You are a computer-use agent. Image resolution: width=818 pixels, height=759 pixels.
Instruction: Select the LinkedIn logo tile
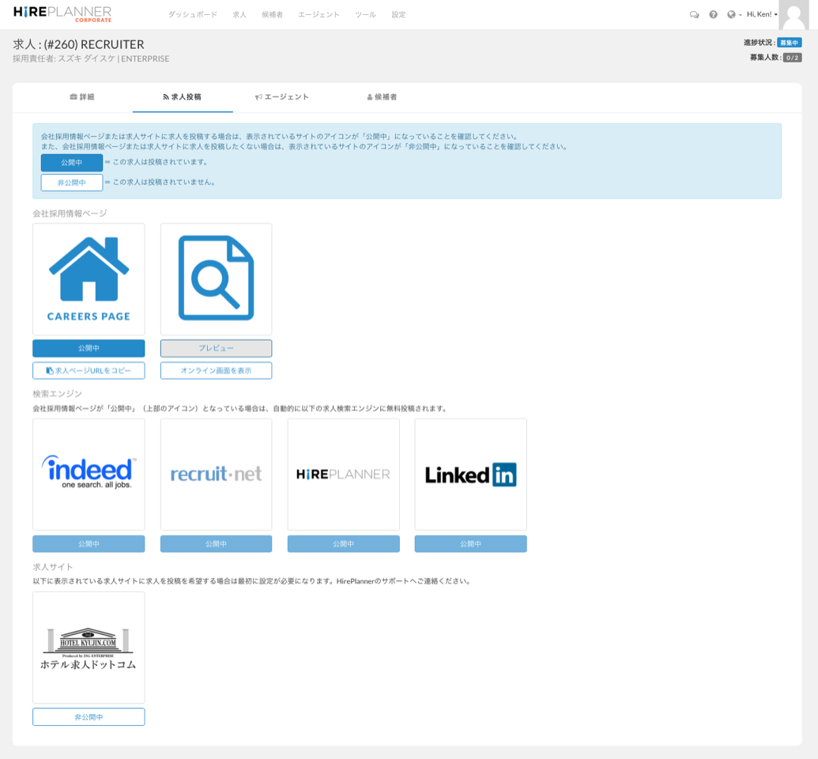tap(470, 473)
